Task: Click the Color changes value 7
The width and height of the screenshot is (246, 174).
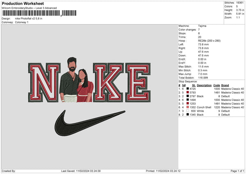Action: [199, 30]
